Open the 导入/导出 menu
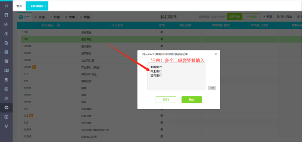The width and height of the screenshot is (302, 142). pyautogui.click(x=284, y=17)
